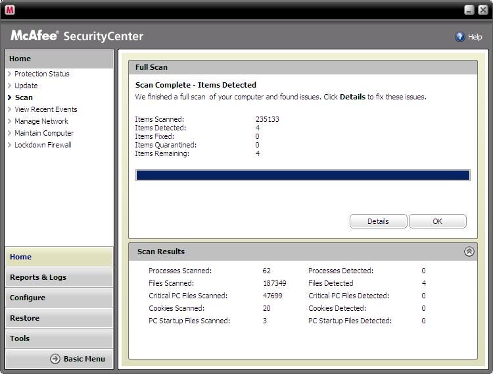
Task: Minimize the SecurityCenter window
Action: tap(469, 10)
